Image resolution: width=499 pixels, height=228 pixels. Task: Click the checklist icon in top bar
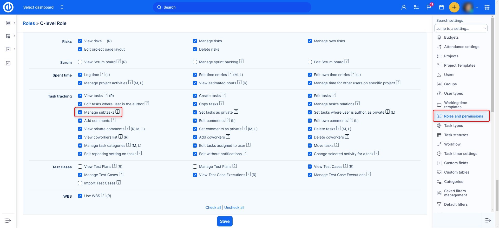pyautogui.click(x=416, y=7)
